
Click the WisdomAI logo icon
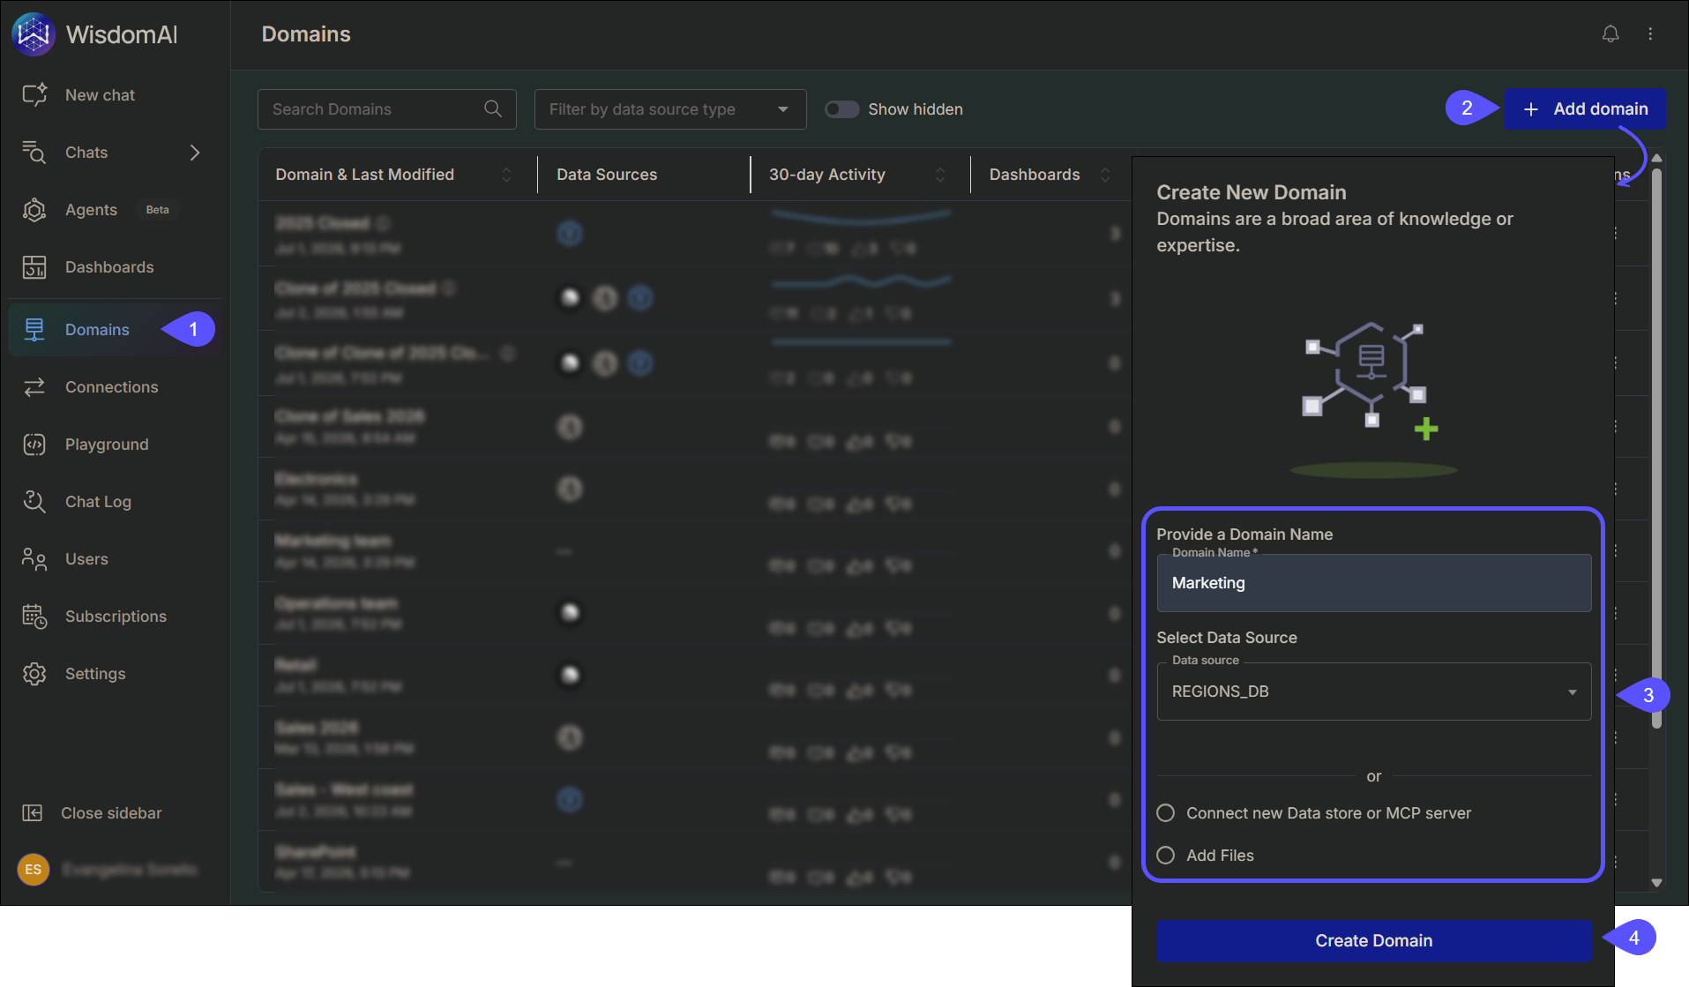pos(34,34)
